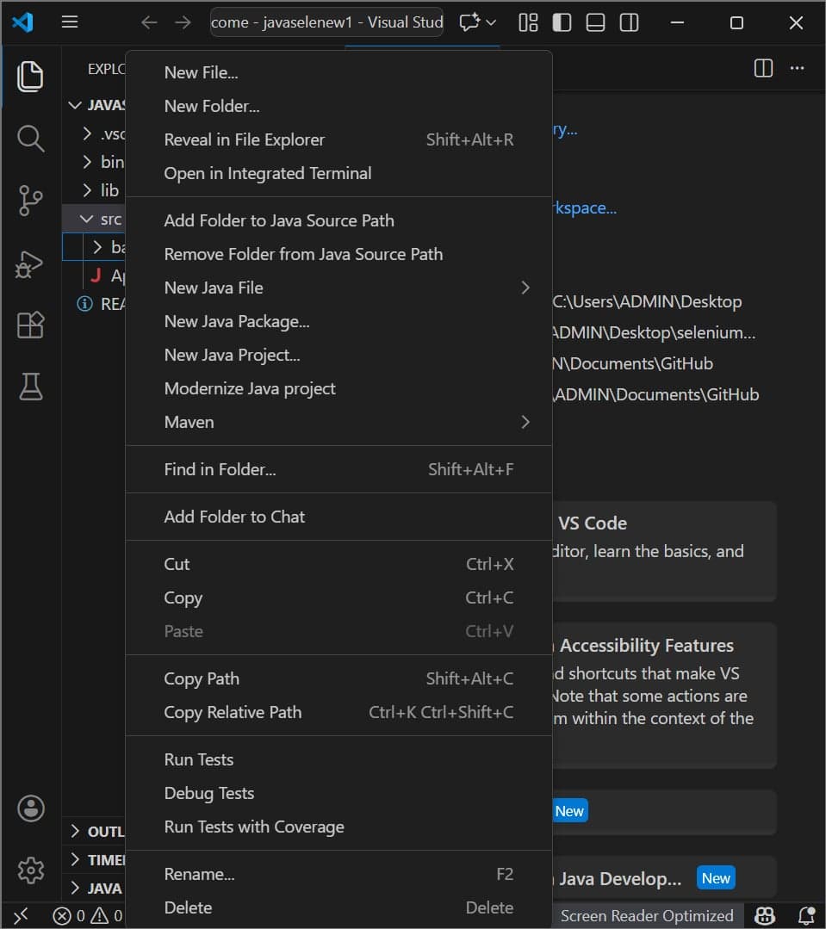Open the Customize Layout icon
Viewport: 826px width, 929px height.
pyautogui.click(x=528, y=22)
